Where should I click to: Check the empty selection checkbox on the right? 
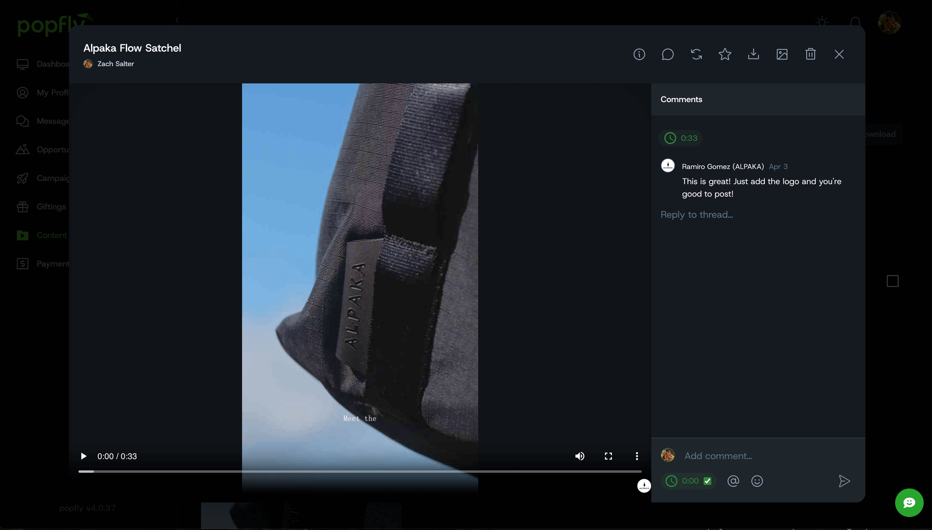892,281
